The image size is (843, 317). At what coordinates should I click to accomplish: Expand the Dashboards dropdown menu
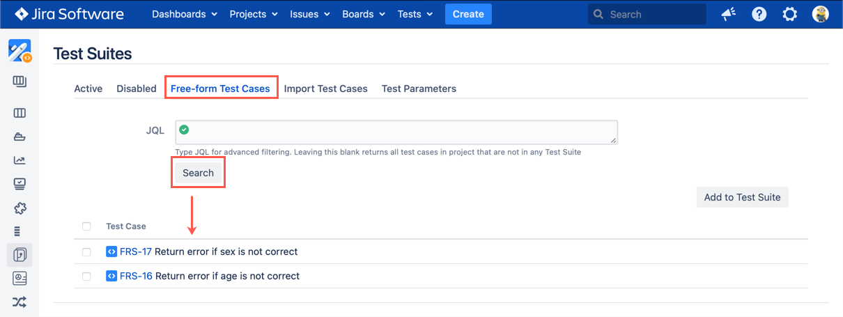click(185, 14)
